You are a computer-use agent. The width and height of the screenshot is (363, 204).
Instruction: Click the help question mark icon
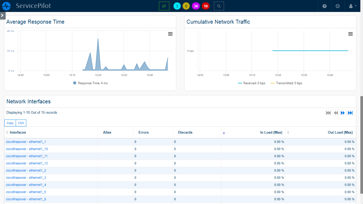(x=324, y=6)
